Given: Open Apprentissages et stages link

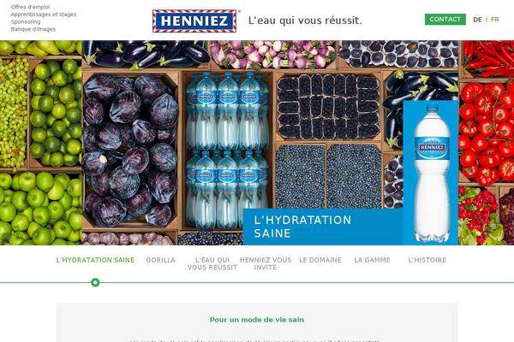Looking at the screenshot, I should tap(44, 15).
